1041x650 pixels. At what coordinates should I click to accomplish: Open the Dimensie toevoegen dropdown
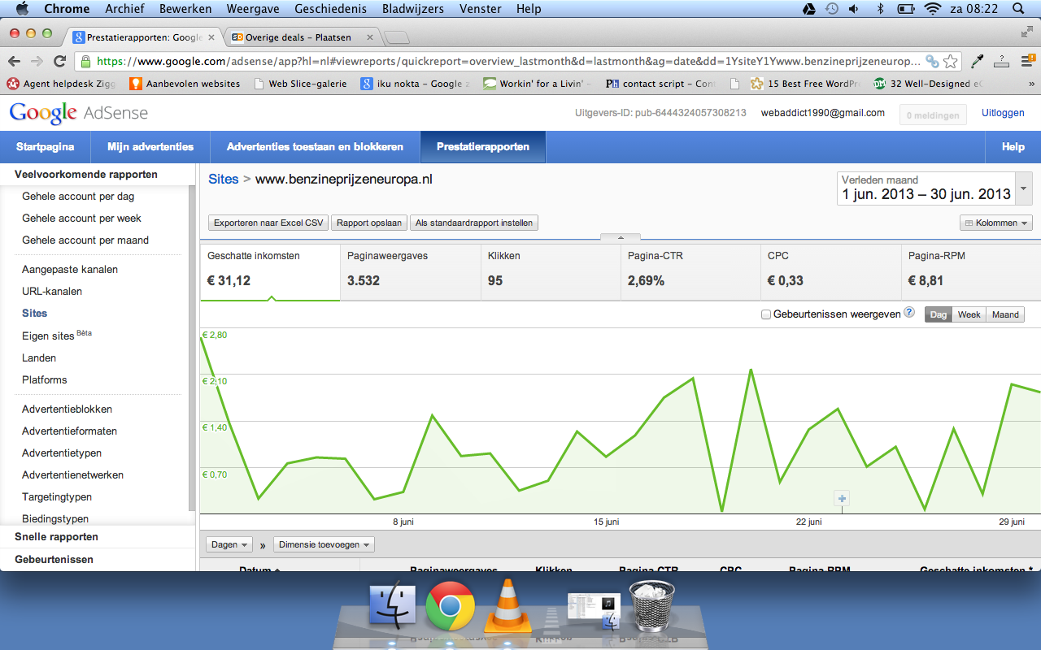tap(324, 544)
